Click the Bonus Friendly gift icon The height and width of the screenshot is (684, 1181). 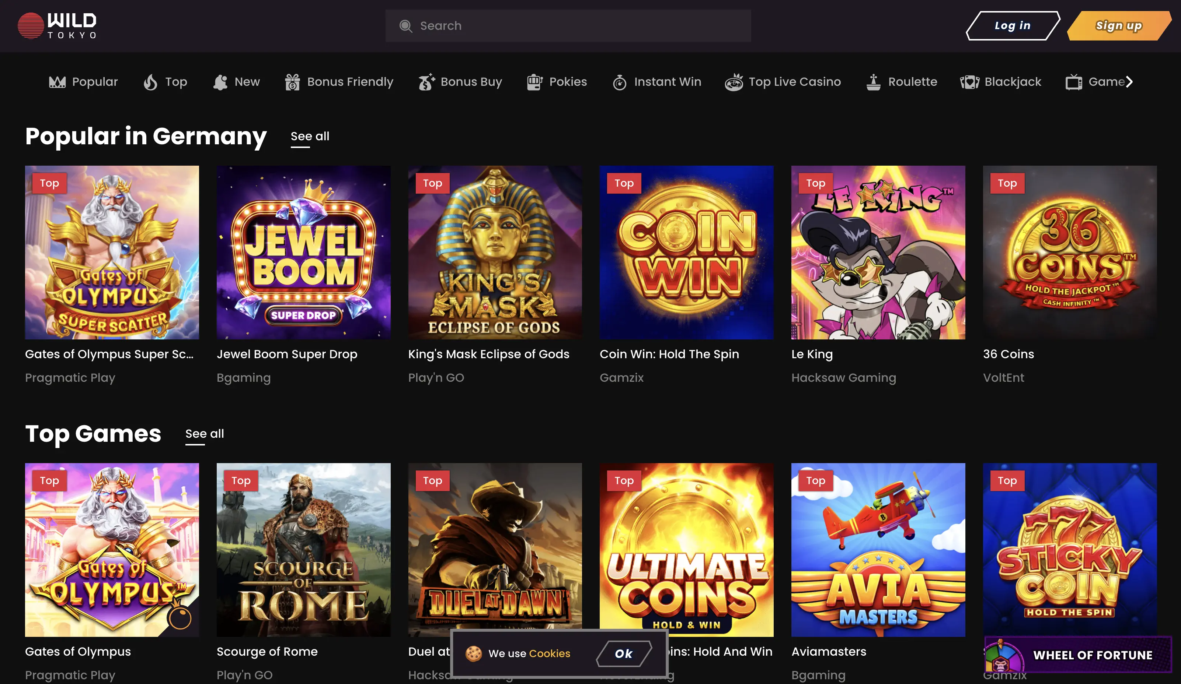pos(292,82)
